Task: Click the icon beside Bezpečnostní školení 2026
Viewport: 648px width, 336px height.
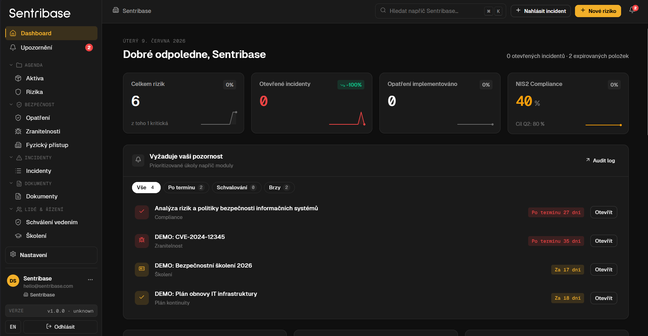Action: (x=142, y=269)
